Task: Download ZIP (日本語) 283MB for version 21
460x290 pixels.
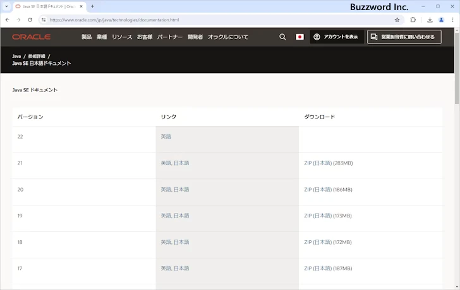Action: pyautogui.click(x=329, y=163)
